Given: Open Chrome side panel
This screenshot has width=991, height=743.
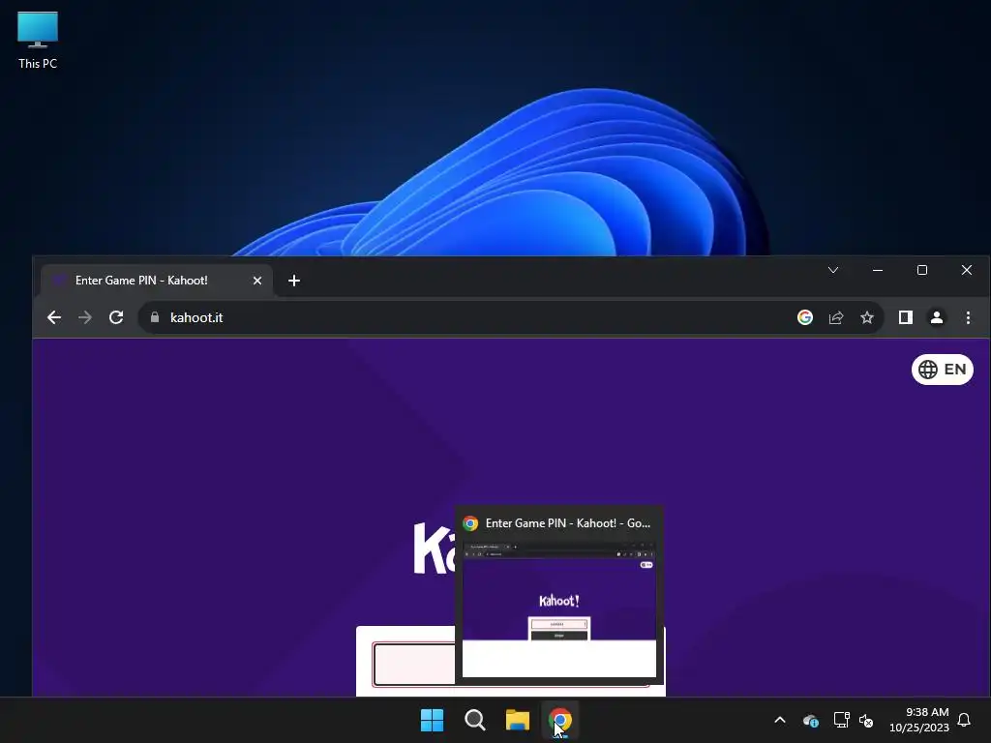Looking at the screenshot, I should pyautogui.click(x=906, y=317).
